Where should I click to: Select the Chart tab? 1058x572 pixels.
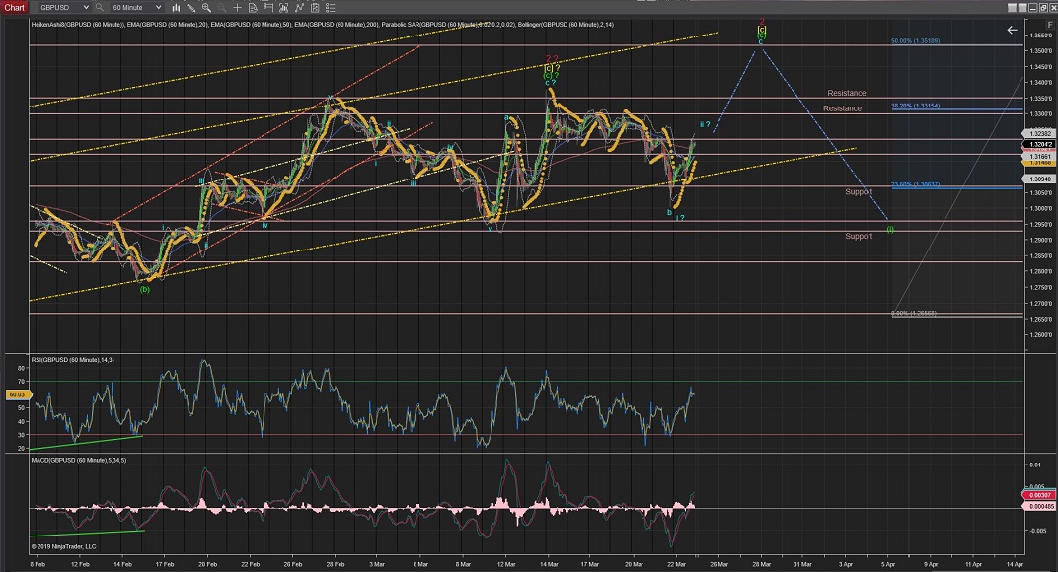(14, 8)
